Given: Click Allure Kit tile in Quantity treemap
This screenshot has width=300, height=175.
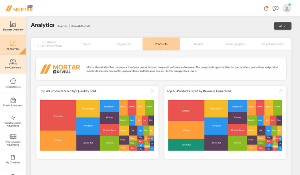Looking at the screenshot, I should coord(88,143).
